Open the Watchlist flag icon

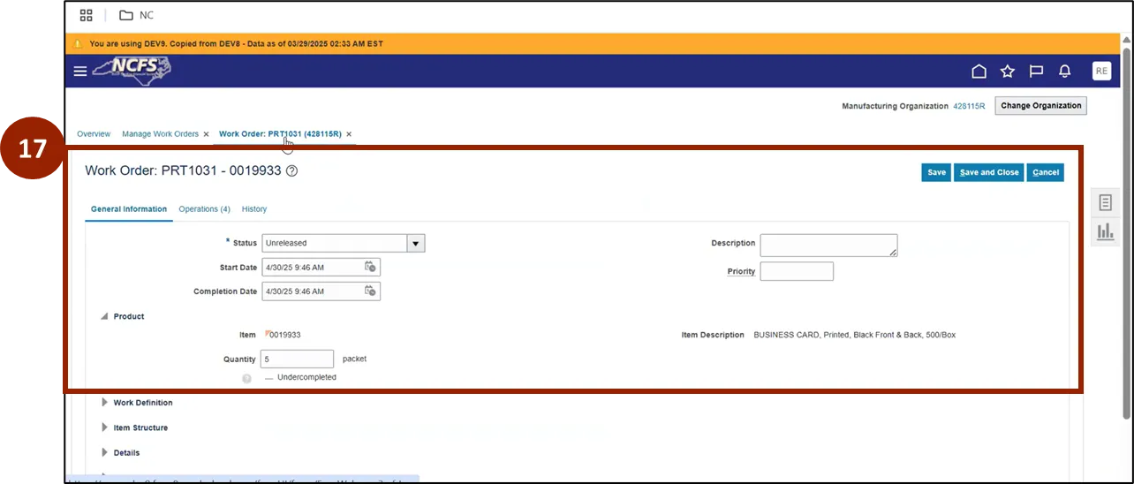click(x=1036, y=72)
